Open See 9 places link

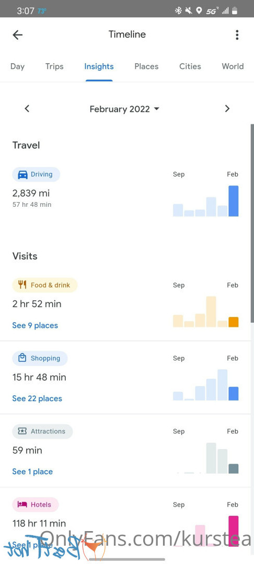pyautogui.click(x=35, y=325)
